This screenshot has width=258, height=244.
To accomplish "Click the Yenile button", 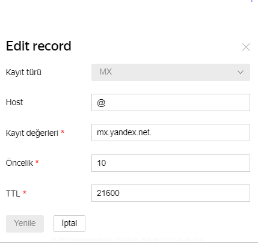I will click(x=25, y=224).
